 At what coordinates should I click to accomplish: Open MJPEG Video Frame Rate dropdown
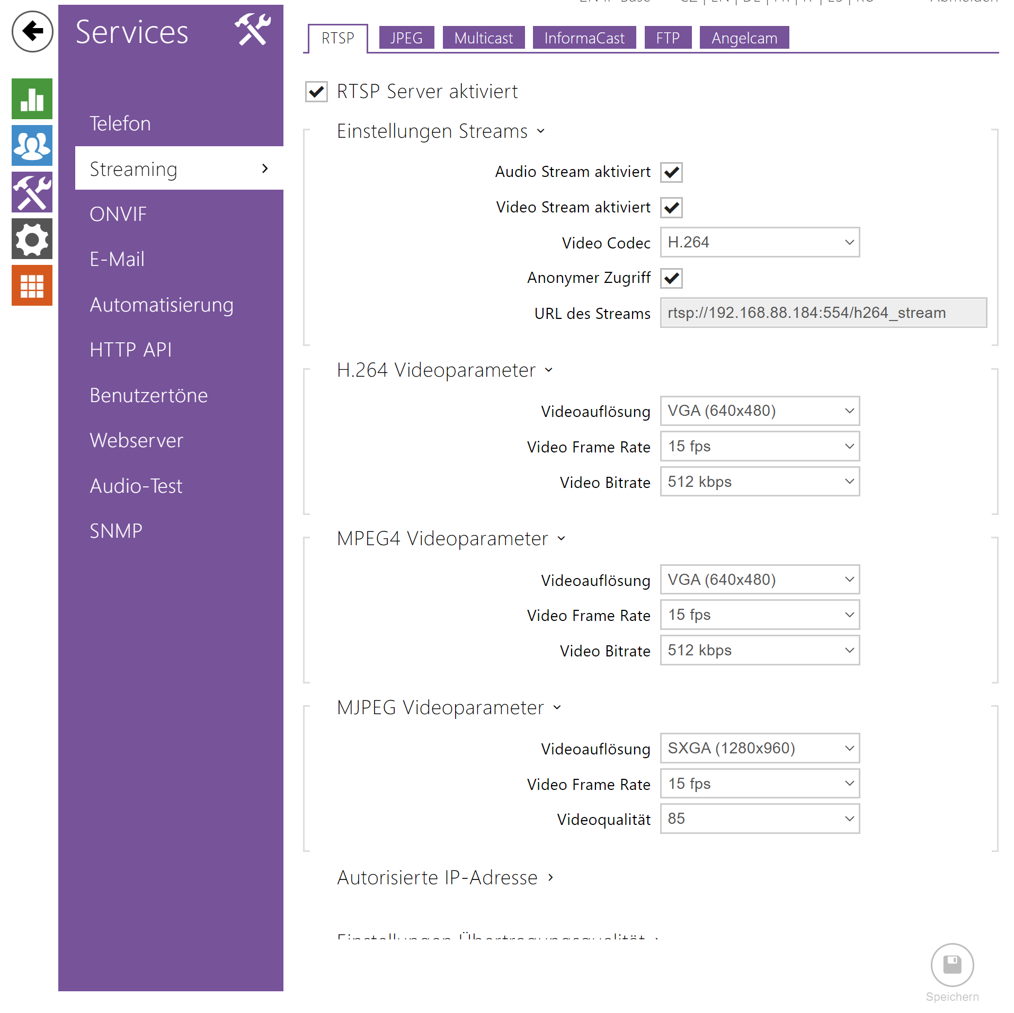[x=760, y=784]
